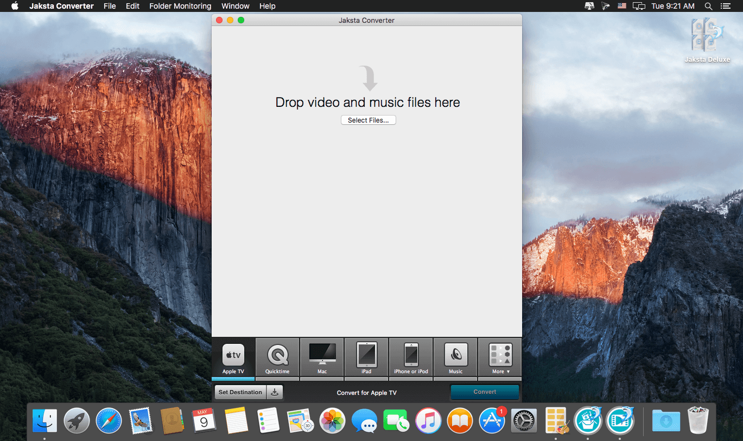Open the Window menu
743x441 pixels.
236,6
